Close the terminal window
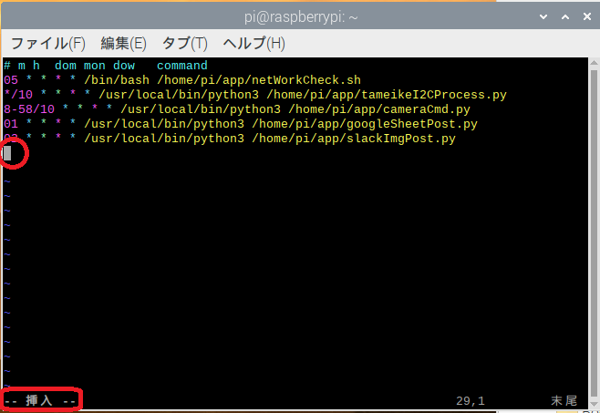Screen dimensions: 600x413 pos(584,14)
